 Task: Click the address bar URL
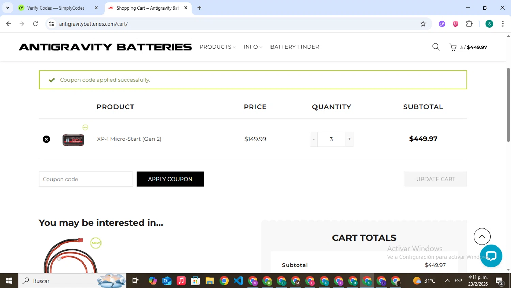pos(93,24)
